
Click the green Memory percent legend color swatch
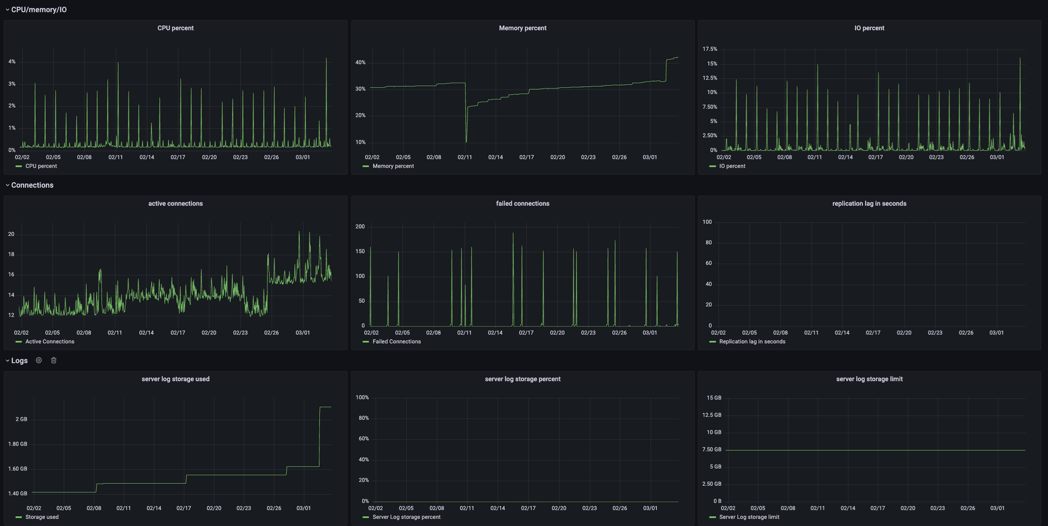tap(366, 166)
